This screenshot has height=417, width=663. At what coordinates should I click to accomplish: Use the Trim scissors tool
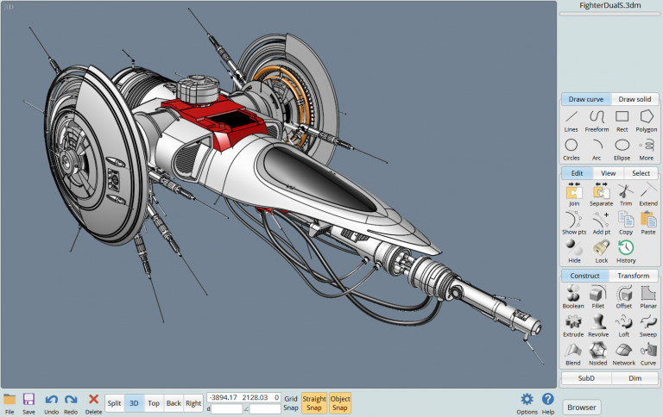pyautogui.click(x=625, y=195)
